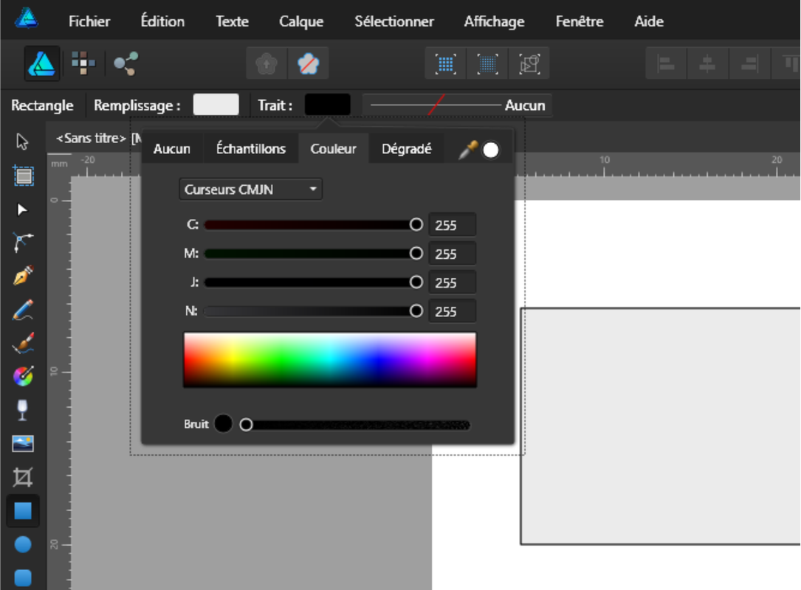Select the Fill tool color wheel

(23, 376)
